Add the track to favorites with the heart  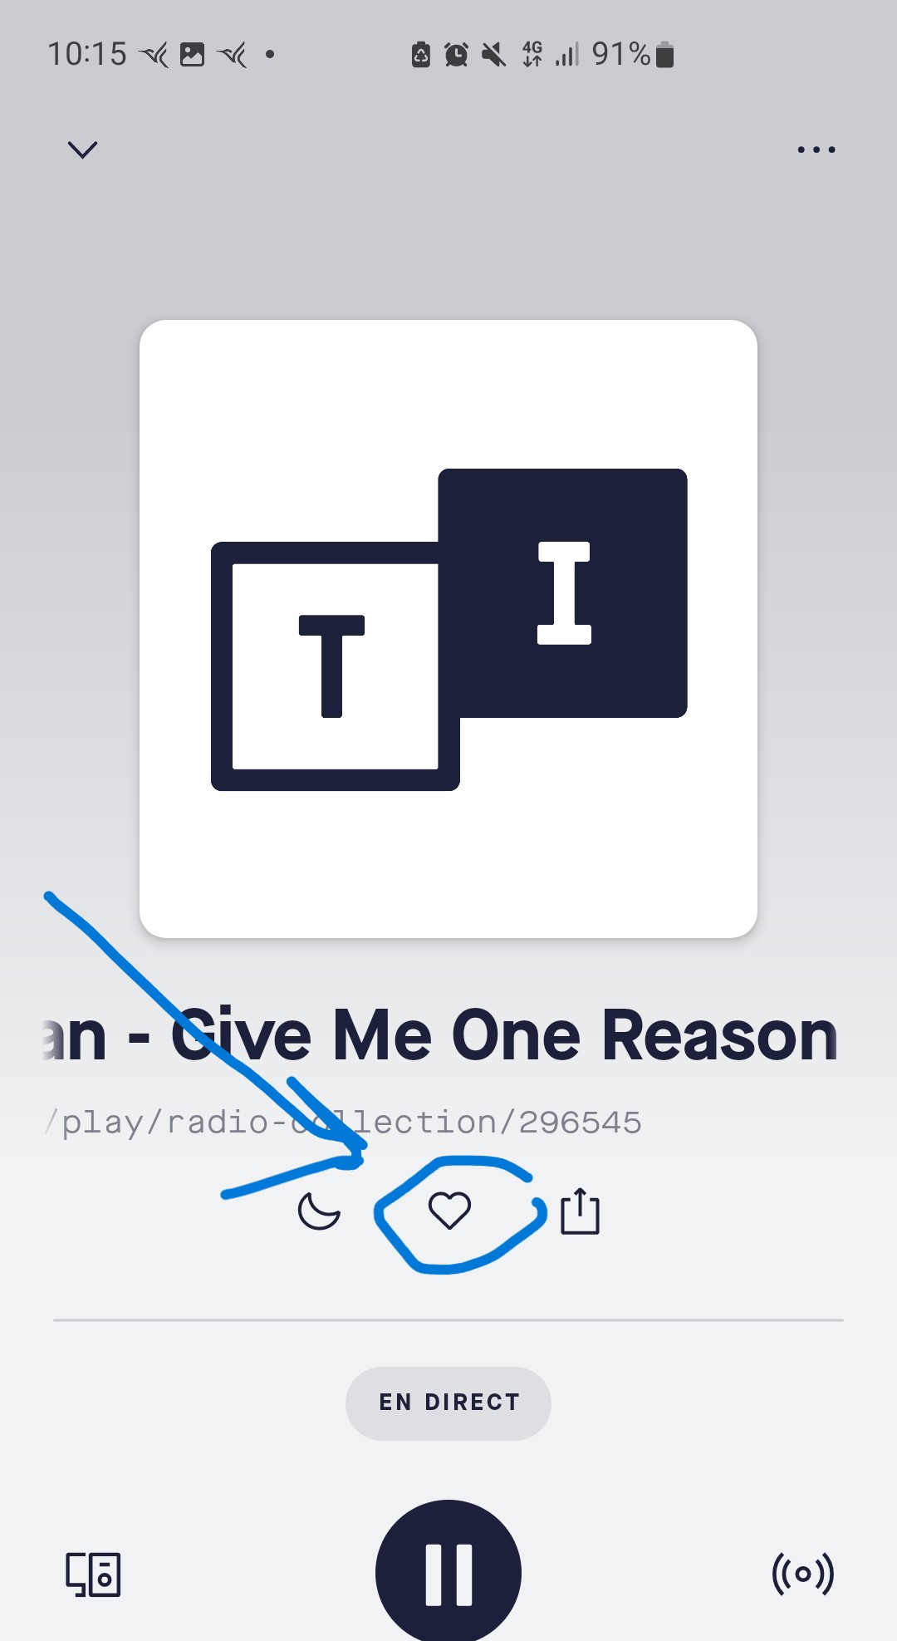[449, 1211]
